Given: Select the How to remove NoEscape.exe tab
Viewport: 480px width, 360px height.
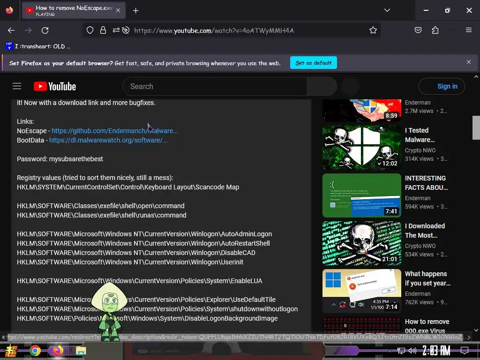Looking at the screenshot, I should coord(74,10).
